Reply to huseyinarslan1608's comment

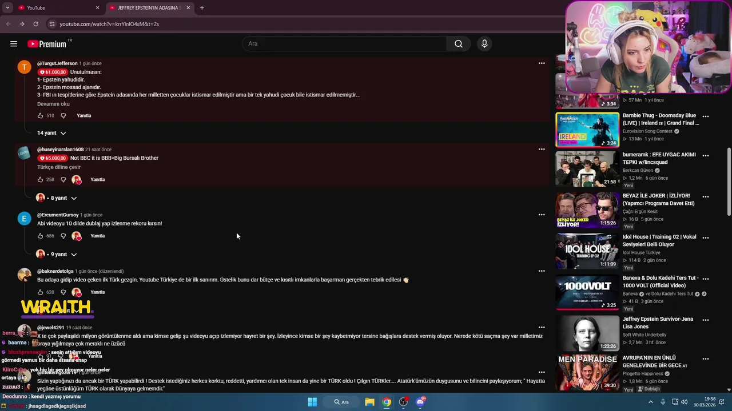[x=98, y=180]
